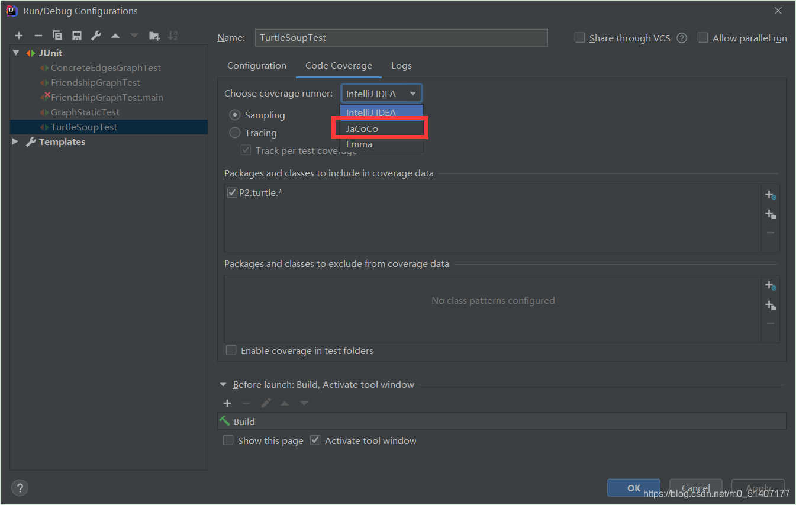The height and width of the screenshot is (505, 796).
Task: Close the Run/Debug Configurations dialog
Action: point(778,11)
